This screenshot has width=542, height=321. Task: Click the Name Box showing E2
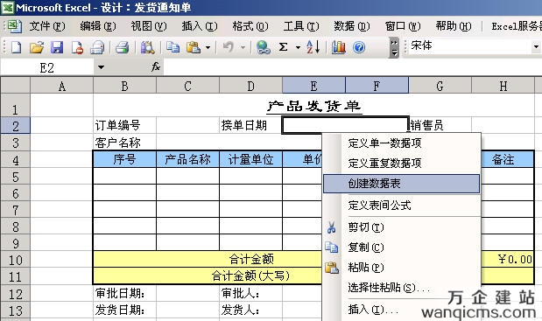[x=47, y=67]
